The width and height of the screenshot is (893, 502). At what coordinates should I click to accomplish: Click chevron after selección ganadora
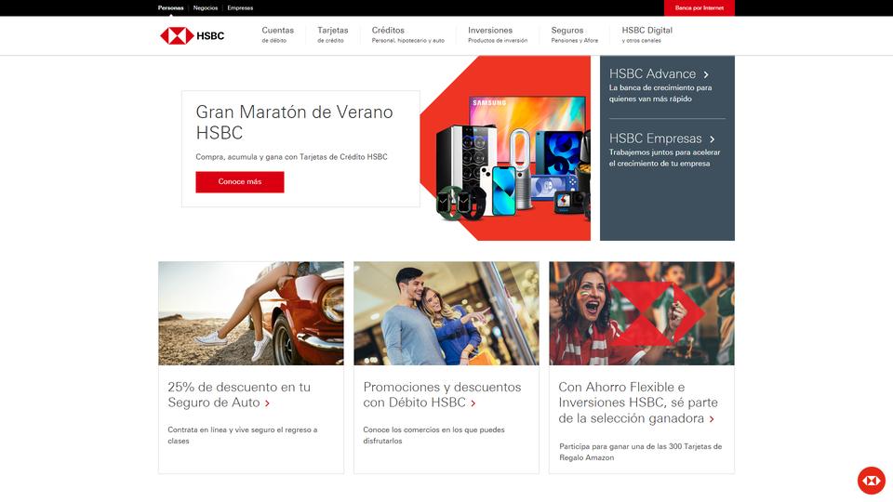pyautogui.click(x=712, y=419)
